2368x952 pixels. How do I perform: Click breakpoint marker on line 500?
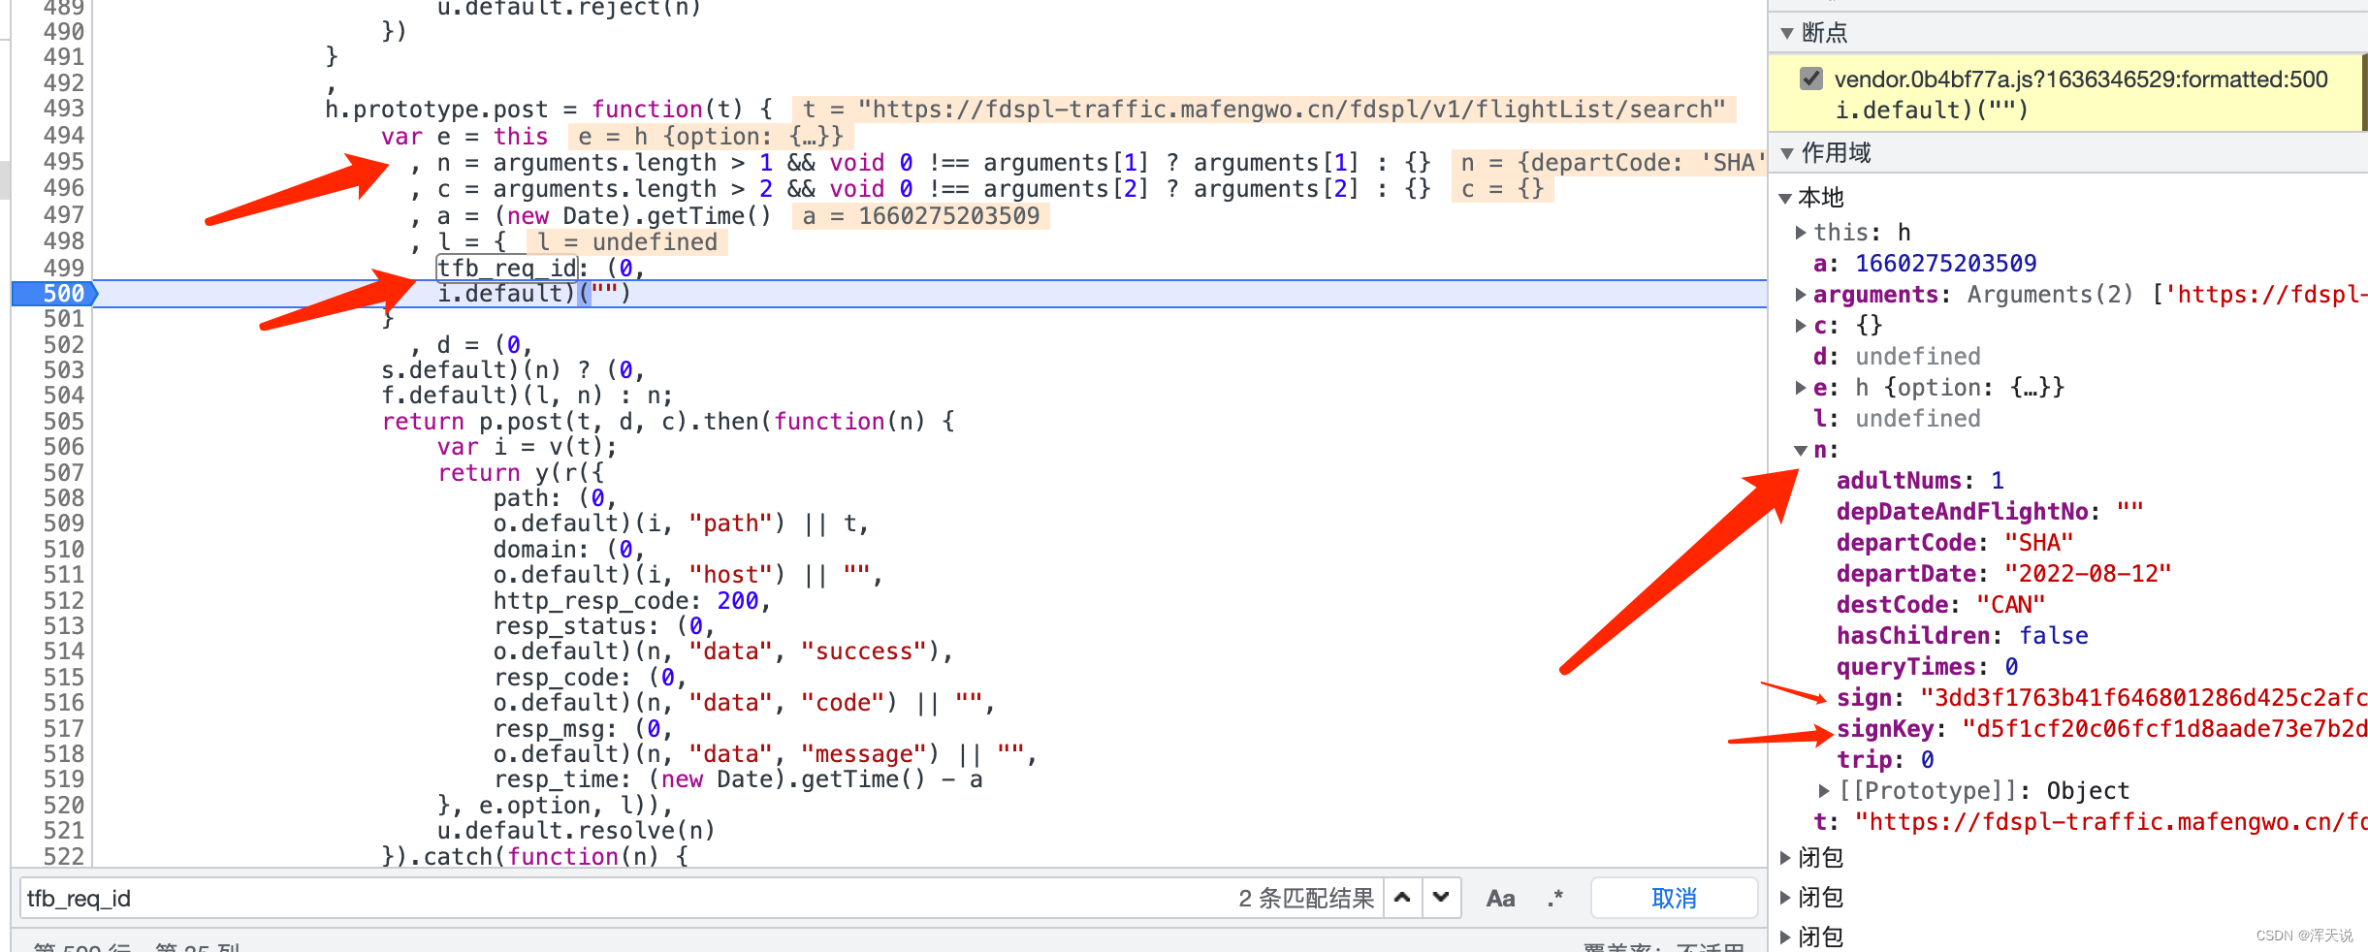tap(54, 294)
